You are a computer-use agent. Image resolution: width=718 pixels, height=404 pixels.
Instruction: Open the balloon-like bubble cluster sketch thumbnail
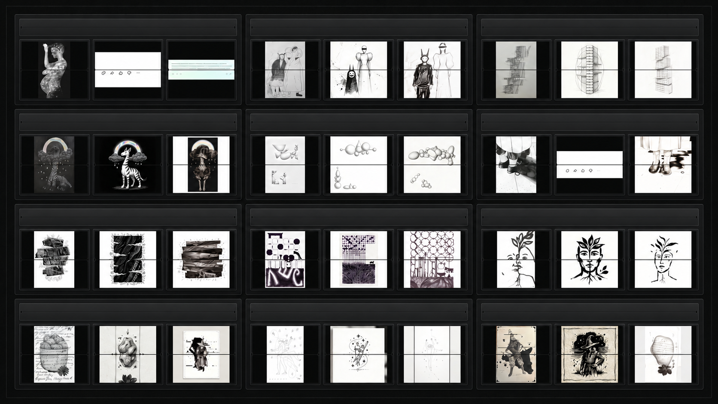point(432,165)
